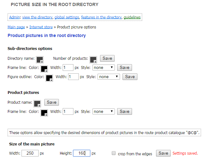
Task: Click the Settings saved. message
Action: click(x=185, y=153)
